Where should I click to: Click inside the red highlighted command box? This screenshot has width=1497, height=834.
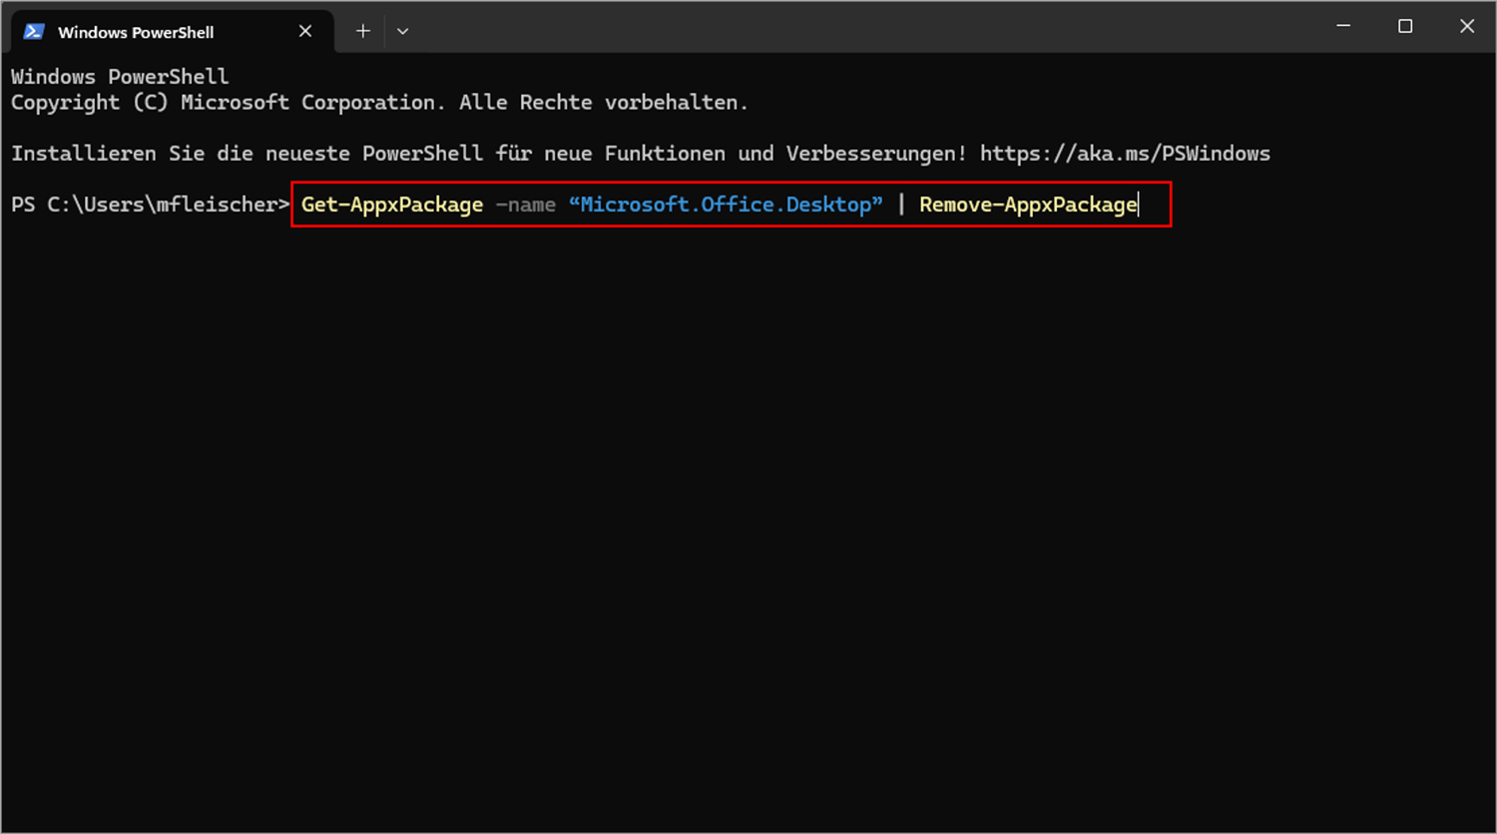[x=729, y=204]
